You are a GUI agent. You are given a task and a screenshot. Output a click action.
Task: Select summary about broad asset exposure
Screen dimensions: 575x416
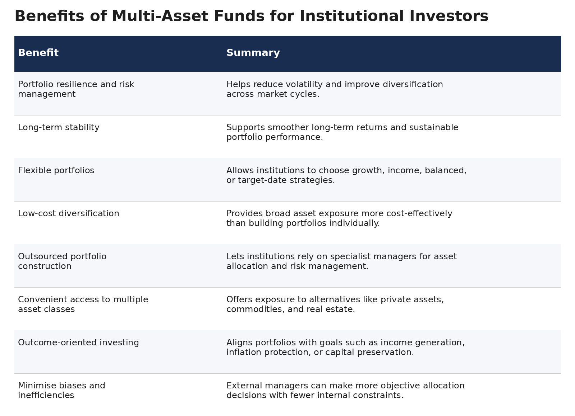click(339, 218)
